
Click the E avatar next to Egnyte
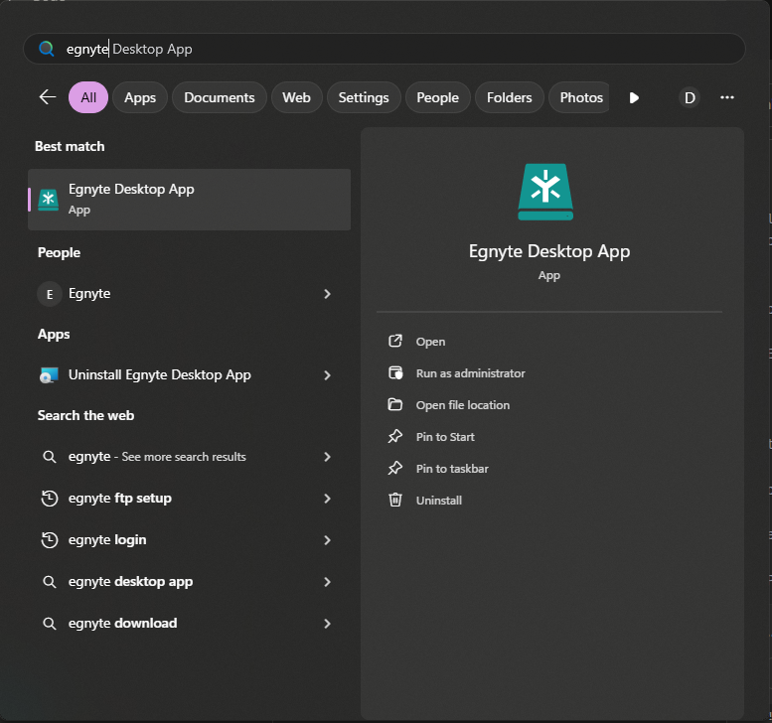coord(50,294)
